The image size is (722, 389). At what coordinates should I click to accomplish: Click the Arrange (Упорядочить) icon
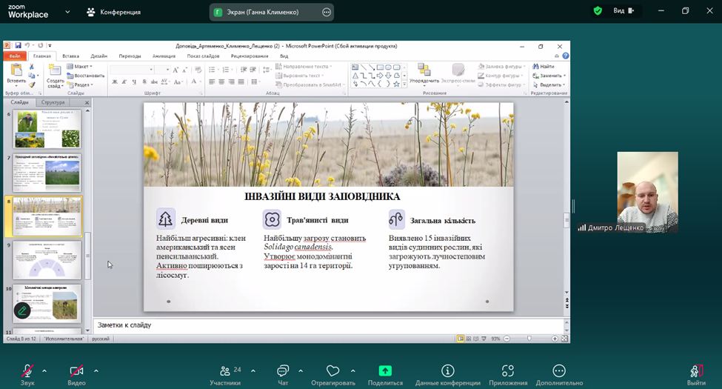click(424, 70)
